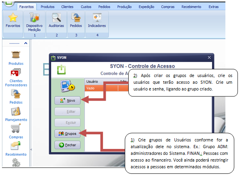Click the Grupos button
This screenshot has width=240, height=175.
(x=67, y=134)
